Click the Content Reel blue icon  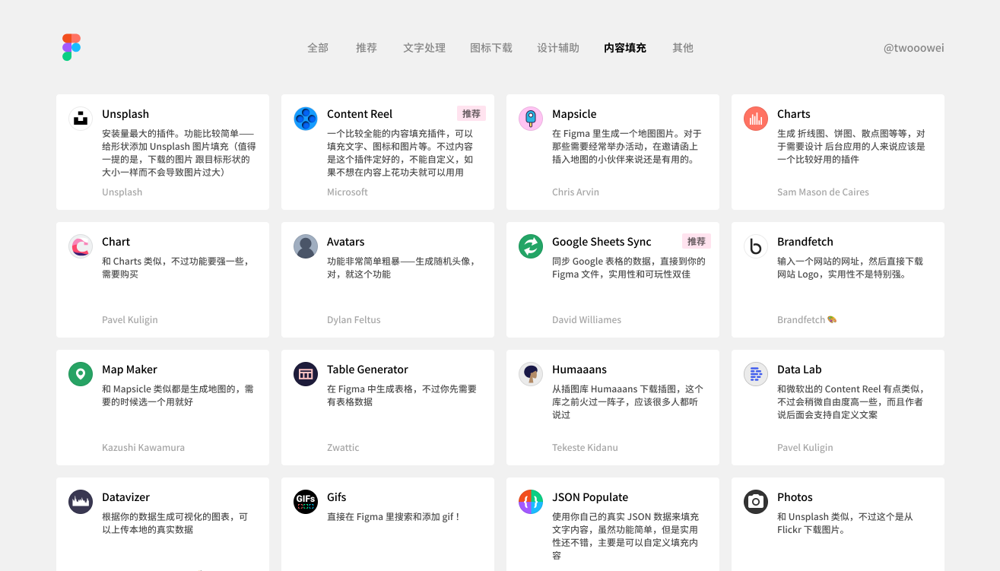click(x=306, y=119)
